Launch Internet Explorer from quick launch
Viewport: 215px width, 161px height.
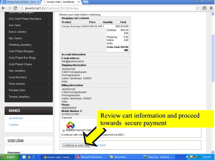pos(34,157)
